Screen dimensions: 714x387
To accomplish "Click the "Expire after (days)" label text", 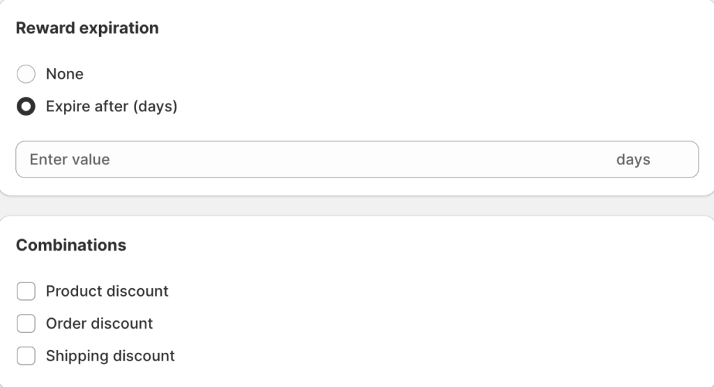I will [112, 107].
